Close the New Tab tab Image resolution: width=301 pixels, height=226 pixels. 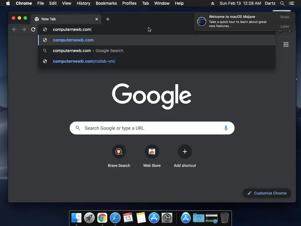[97, 19]
